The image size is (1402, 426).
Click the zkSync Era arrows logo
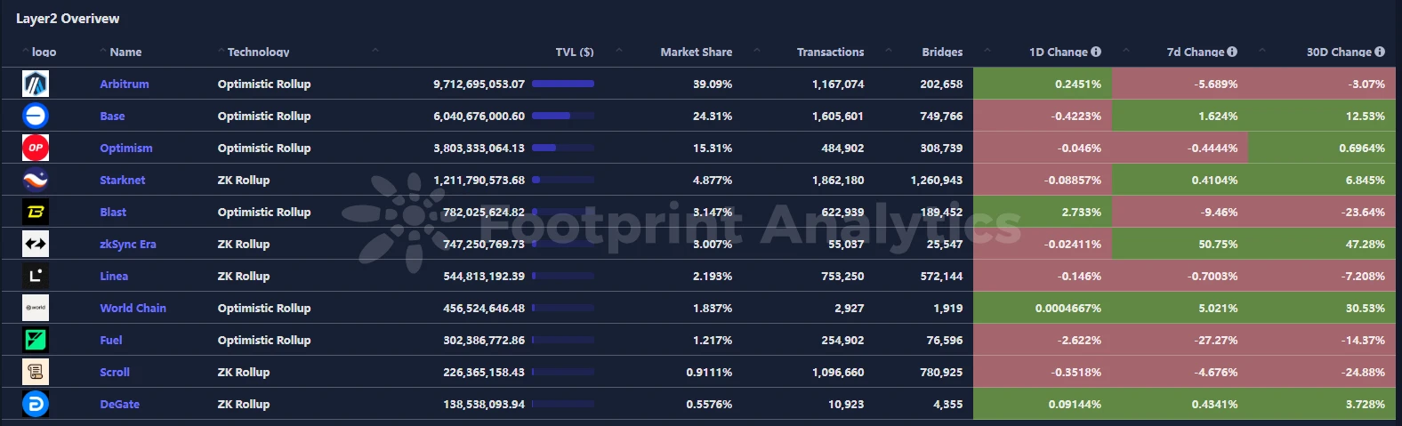36,244
